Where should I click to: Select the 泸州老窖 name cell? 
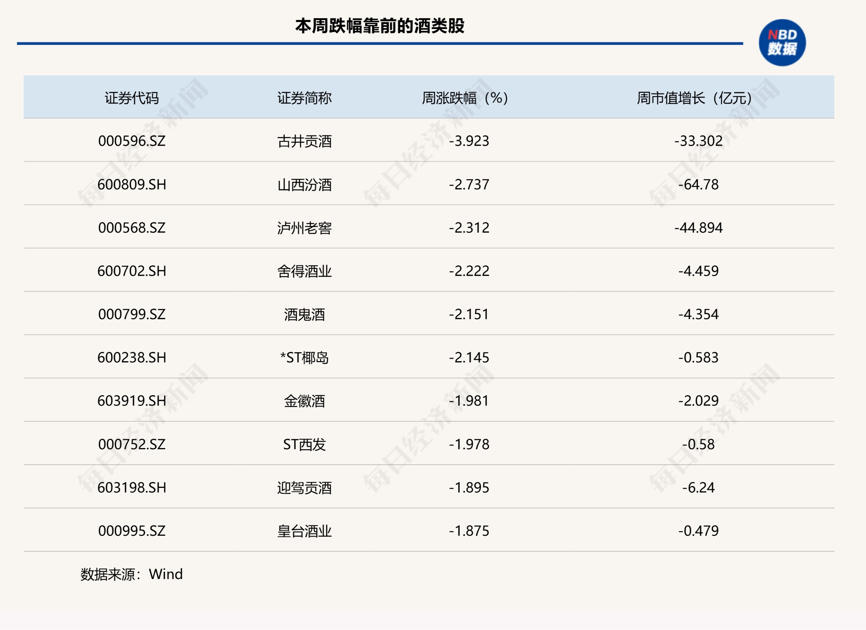point(304,228)
